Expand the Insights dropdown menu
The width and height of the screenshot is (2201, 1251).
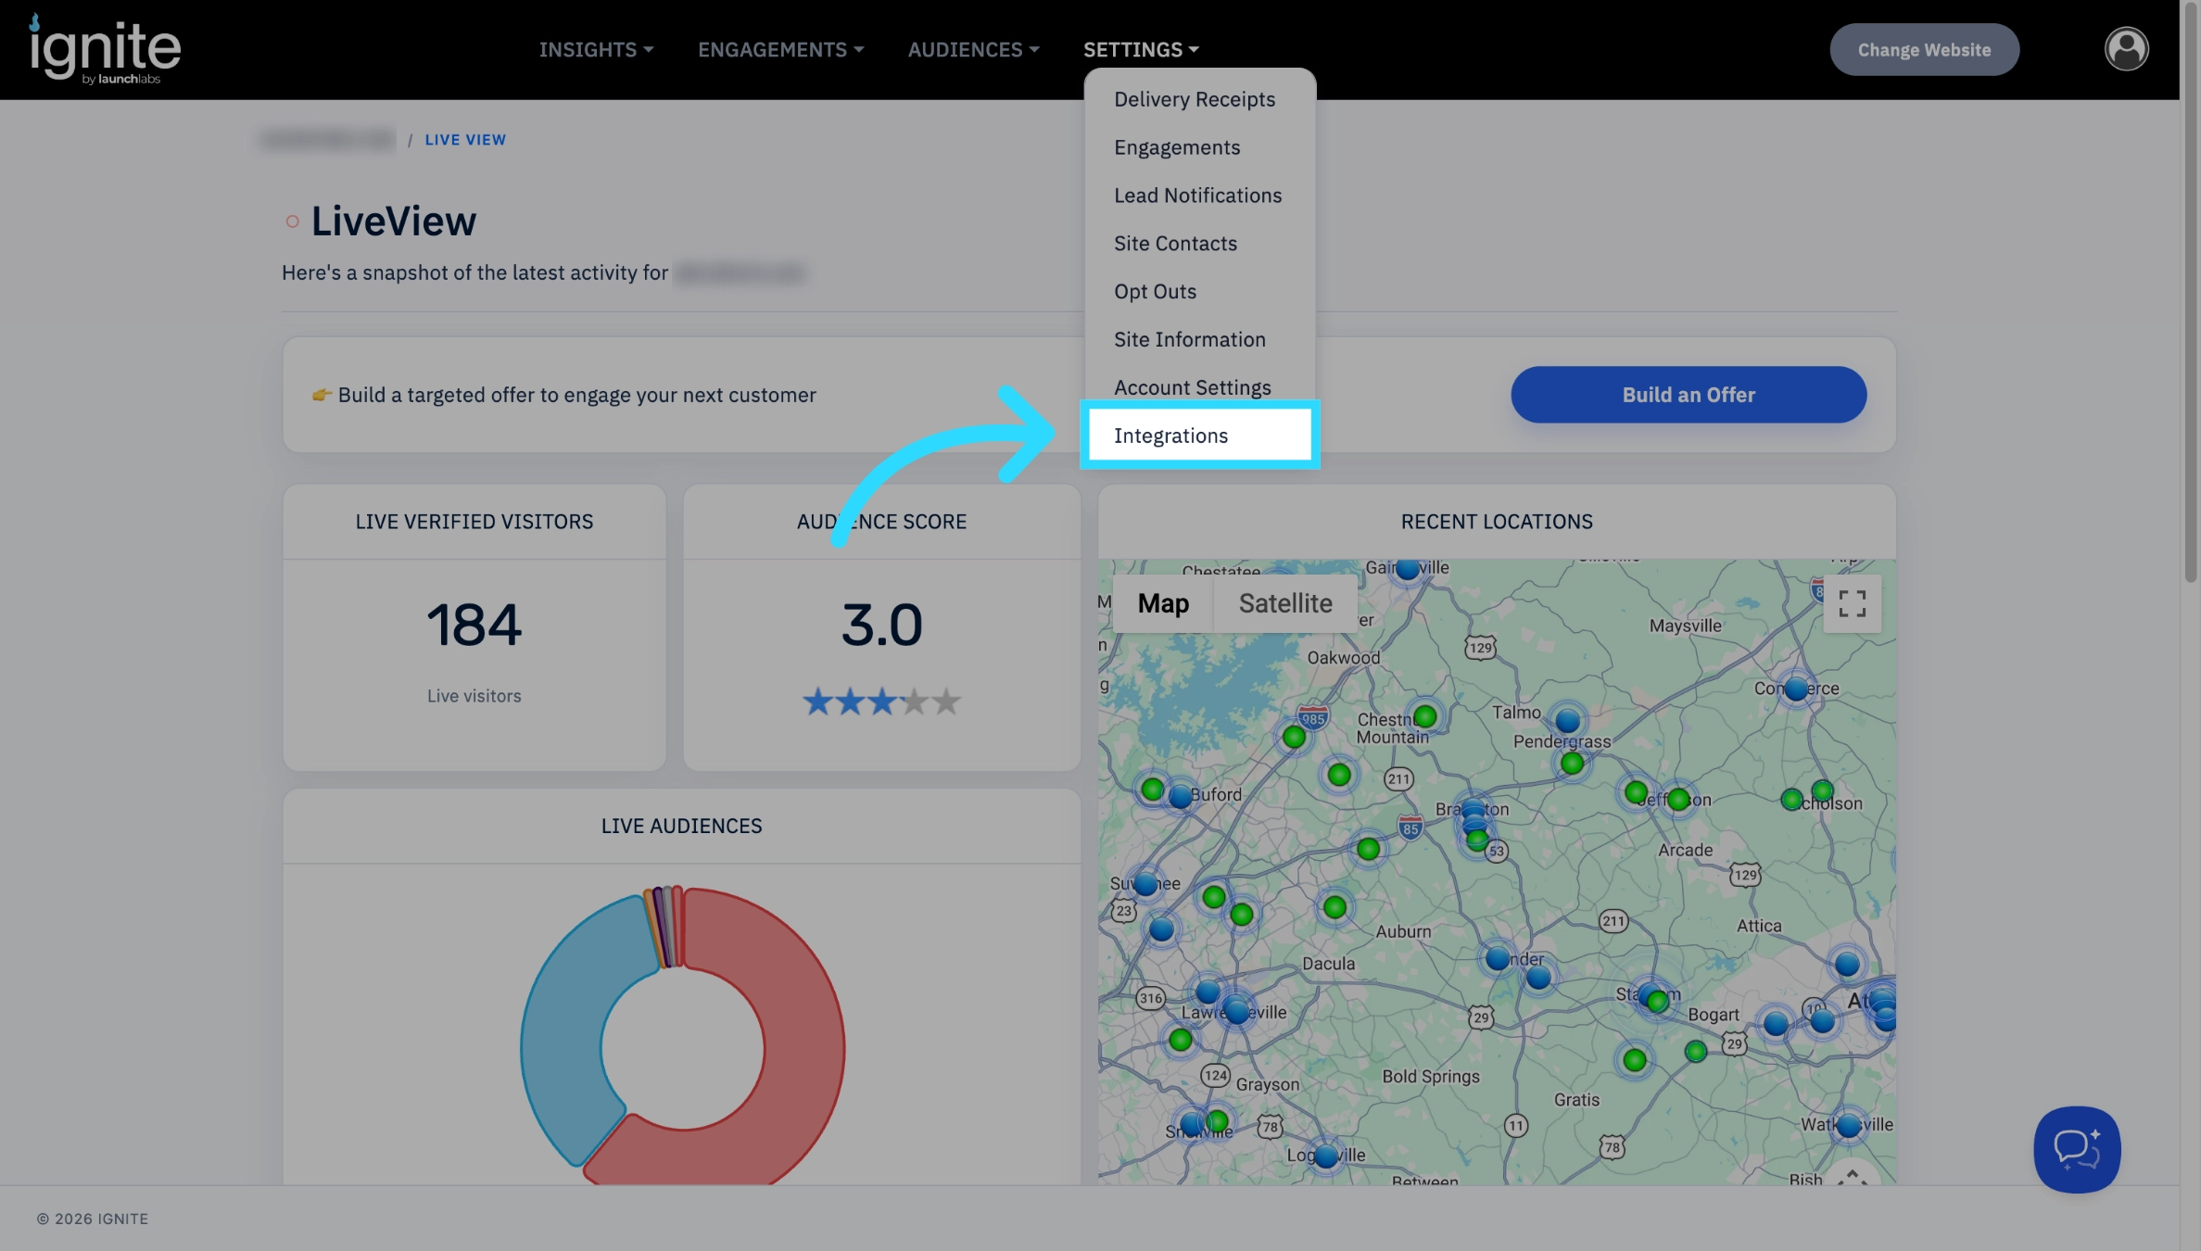point(596,49)
